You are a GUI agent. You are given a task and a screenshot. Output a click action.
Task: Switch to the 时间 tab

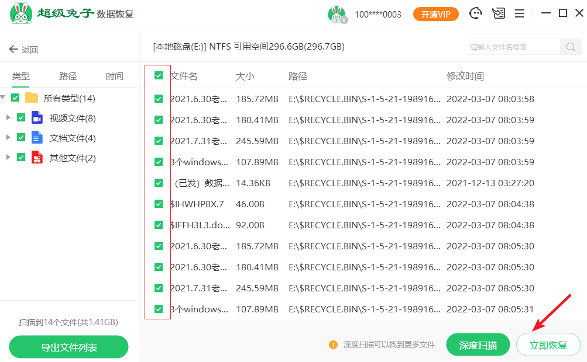[x=115, y=76]
